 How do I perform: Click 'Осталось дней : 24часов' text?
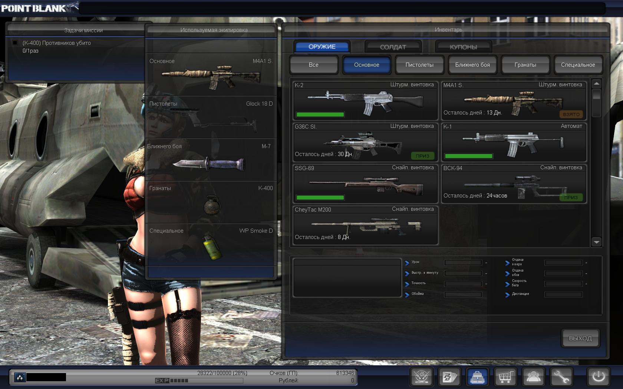coord(475,196)
